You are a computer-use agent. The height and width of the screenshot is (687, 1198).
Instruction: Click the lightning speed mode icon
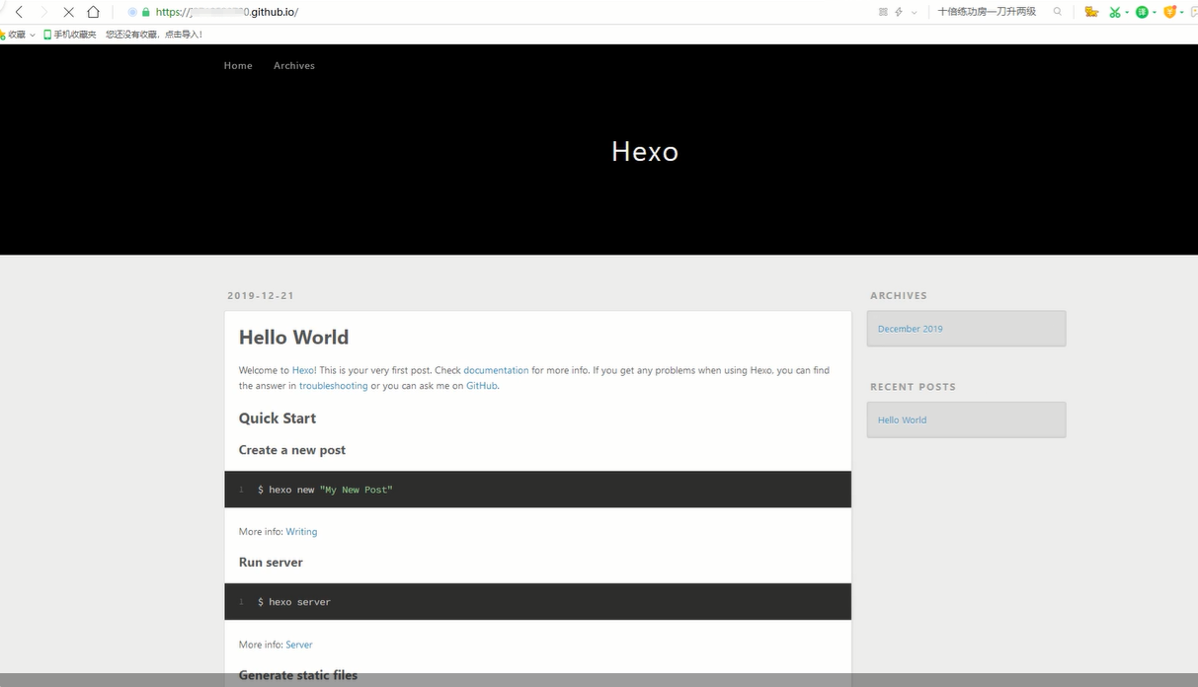tap(899, 12)
